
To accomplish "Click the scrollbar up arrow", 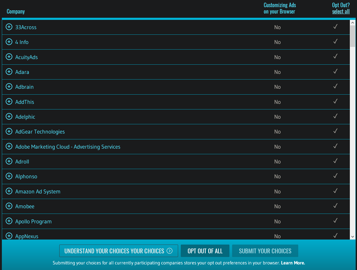I will (353, 23).
